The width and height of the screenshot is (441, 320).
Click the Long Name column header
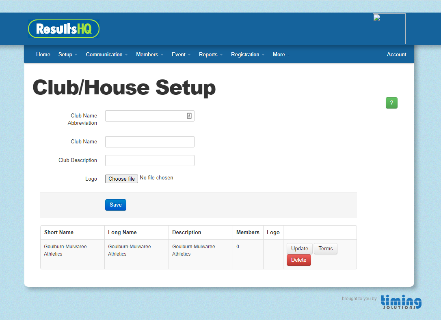[122, 232]
